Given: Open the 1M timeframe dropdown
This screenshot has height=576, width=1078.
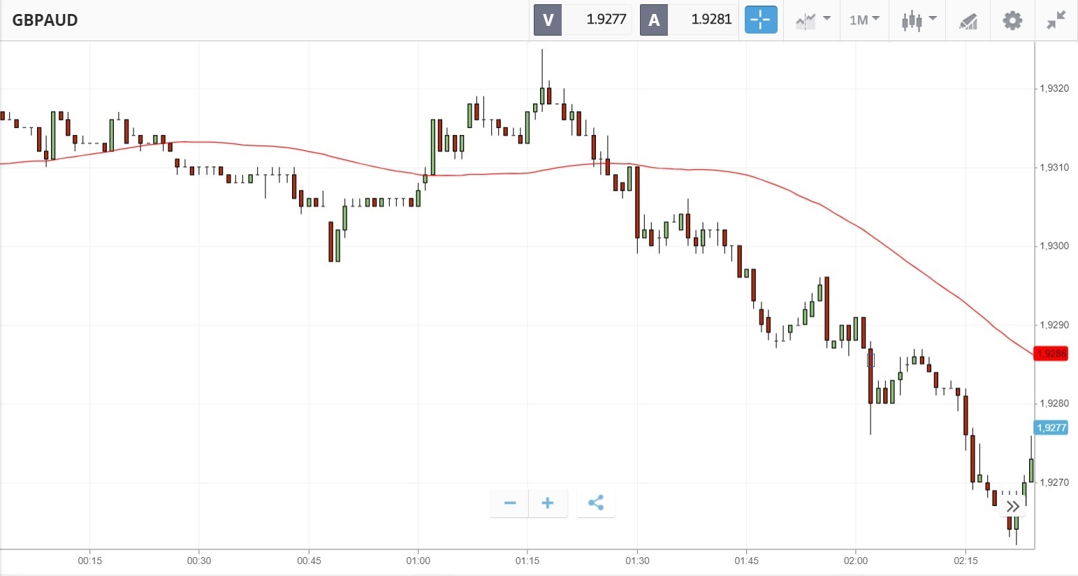Looking at the screenshot, I should click(864, 20).
